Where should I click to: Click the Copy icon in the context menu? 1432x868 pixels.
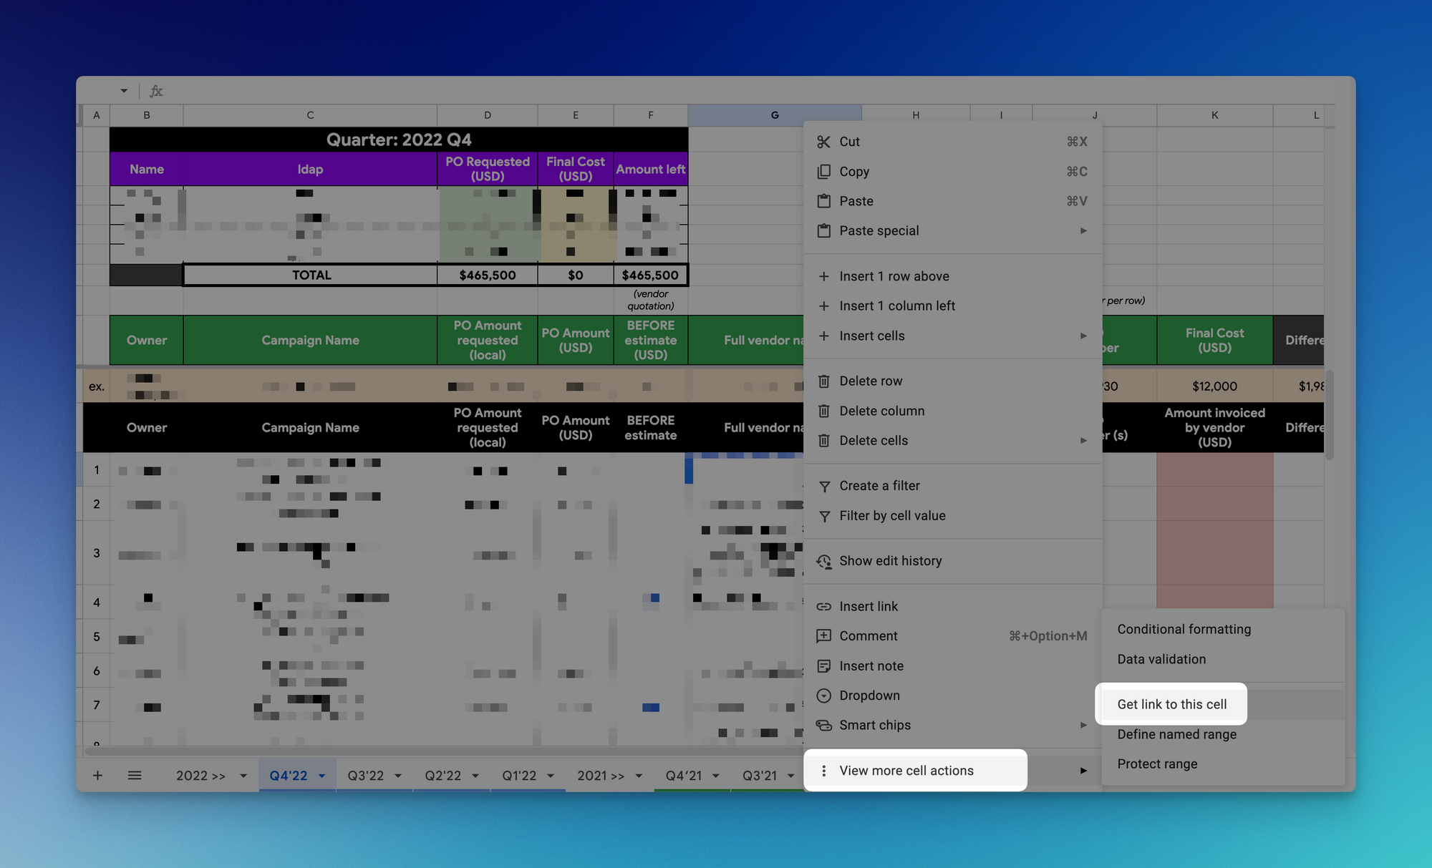(x=824, y=172)
